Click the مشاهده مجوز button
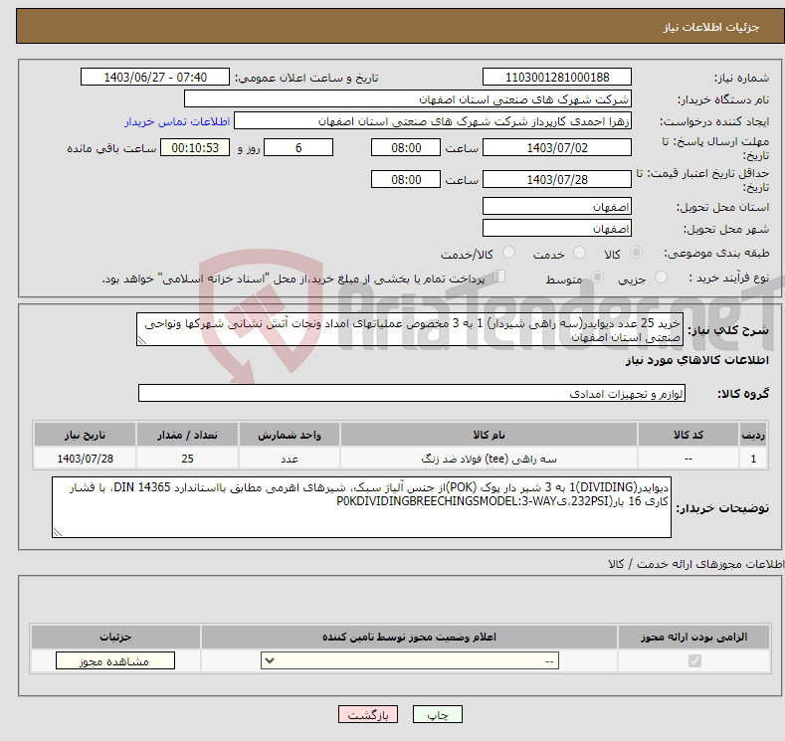 (x=115, y=661)
